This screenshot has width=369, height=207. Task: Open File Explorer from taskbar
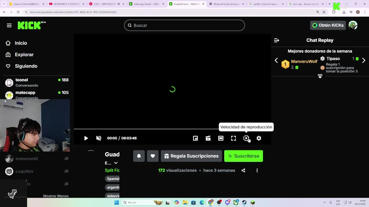(185, 202)
